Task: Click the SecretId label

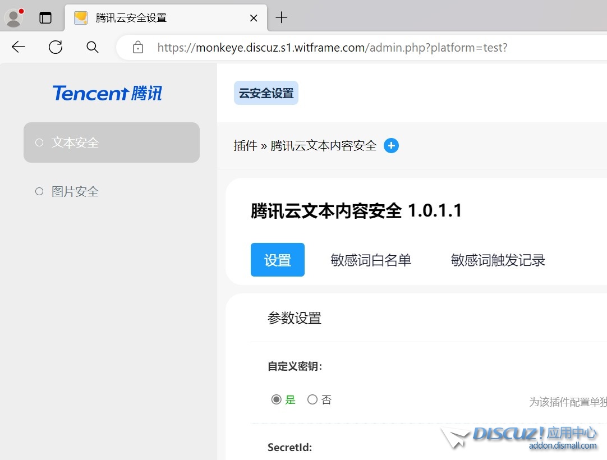Action: click(290, 447)
